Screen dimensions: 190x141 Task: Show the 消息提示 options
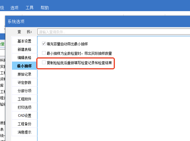pos(24,132)
